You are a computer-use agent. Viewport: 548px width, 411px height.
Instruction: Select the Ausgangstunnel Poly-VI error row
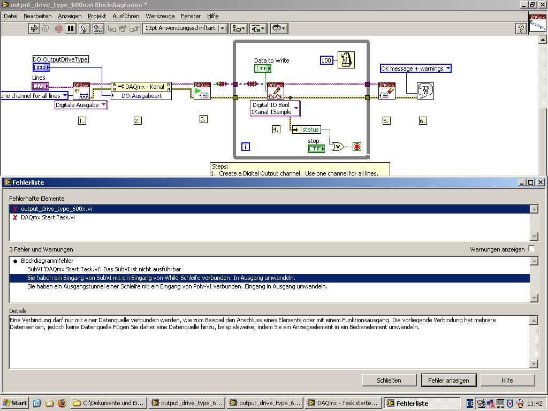[269, 286]
